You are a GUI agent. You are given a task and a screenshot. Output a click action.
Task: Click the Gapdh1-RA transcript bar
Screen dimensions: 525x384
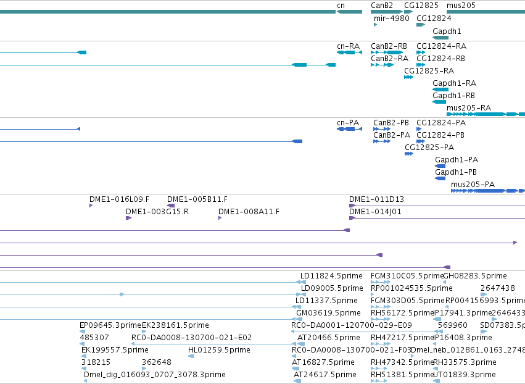point(440,90)
